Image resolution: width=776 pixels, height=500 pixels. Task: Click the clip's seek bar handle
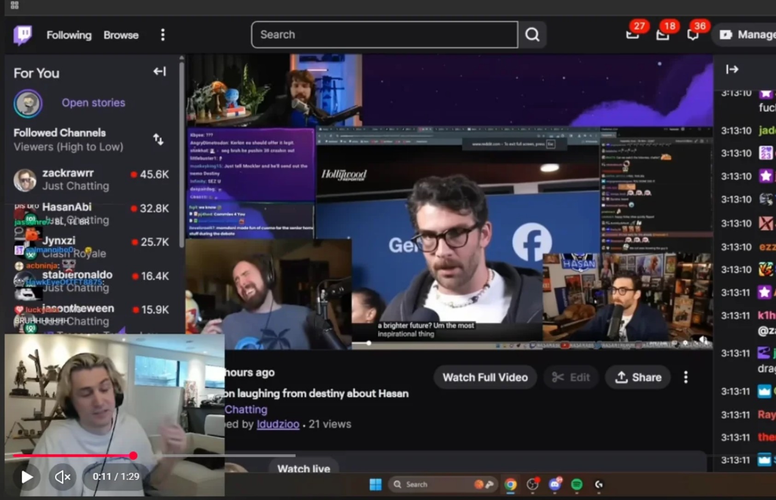click(x=369, y=343)
